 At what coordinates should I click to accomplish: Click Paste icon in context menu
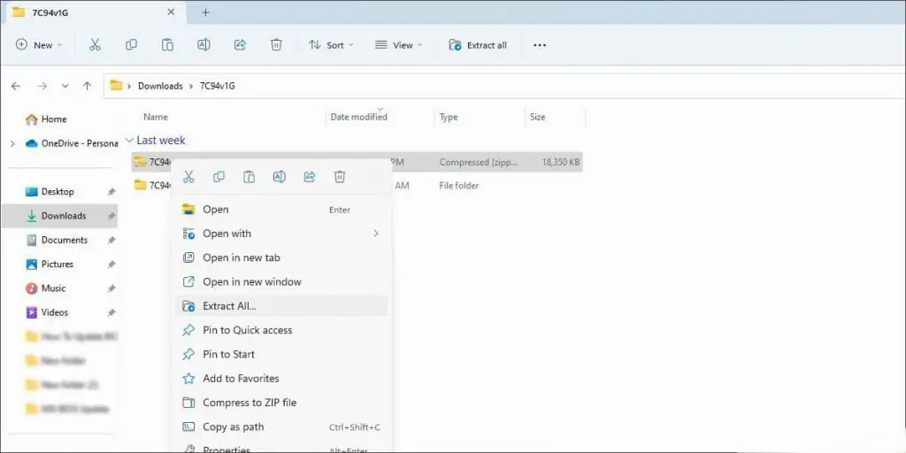249,177
